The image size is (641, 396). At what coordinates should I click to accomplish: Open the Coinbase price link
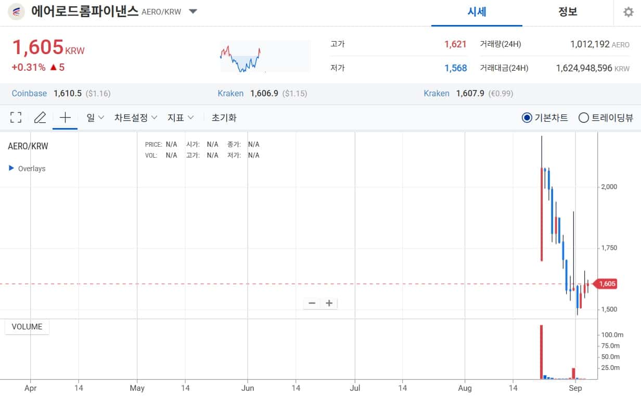click(x=29, y=94)
